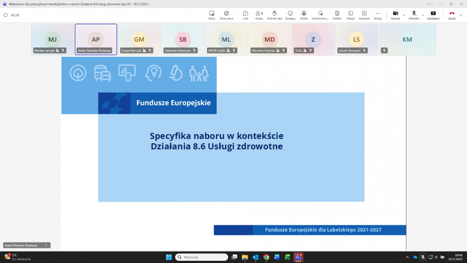This screenshot has width=467, height=263.
Task: Show the Osoby participants list
Action: [259, 15]
